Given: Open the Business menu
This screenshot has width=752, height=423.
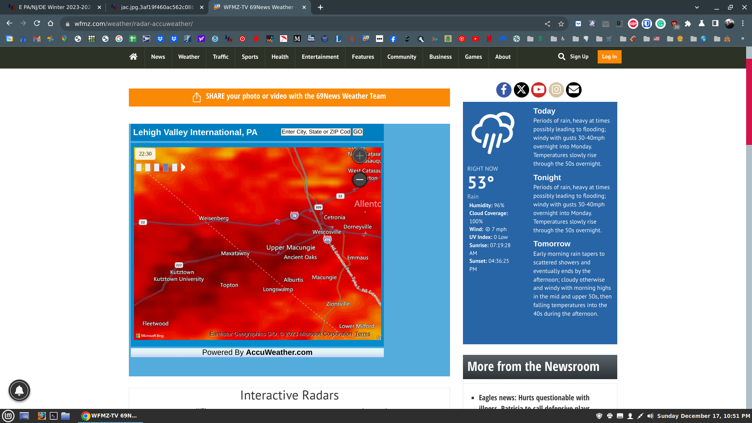Looking at the screenshot, I should click(440, 57).
